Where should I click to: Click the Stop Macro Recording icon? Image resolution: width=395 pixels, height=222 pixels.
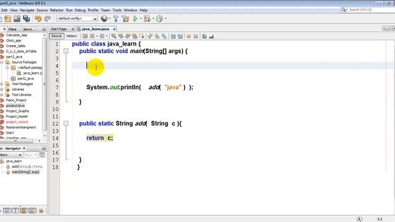coord(196,36)
